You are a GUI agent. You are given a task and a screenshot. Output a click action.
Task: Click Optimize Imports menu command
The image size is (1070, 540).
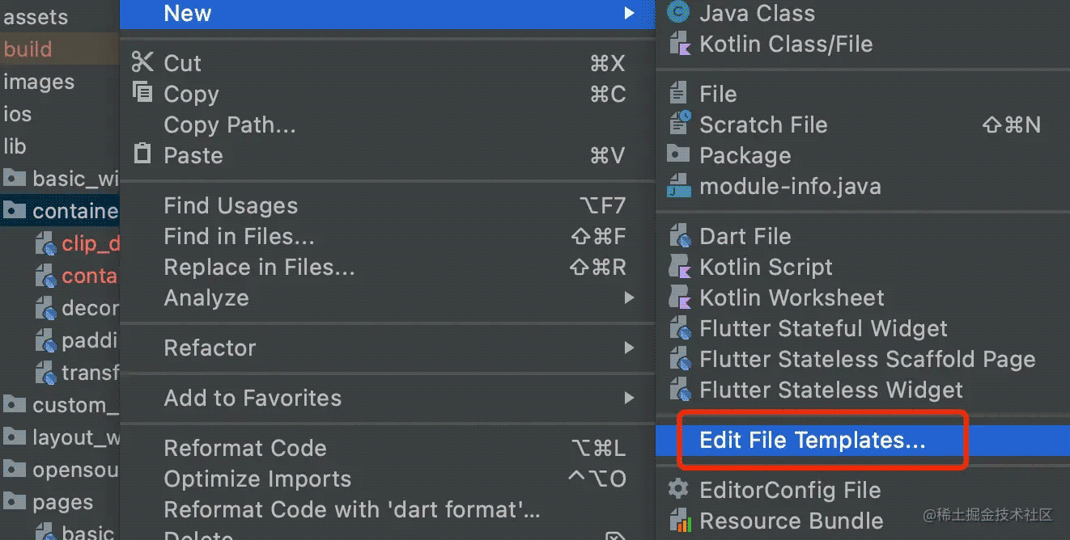257,478
